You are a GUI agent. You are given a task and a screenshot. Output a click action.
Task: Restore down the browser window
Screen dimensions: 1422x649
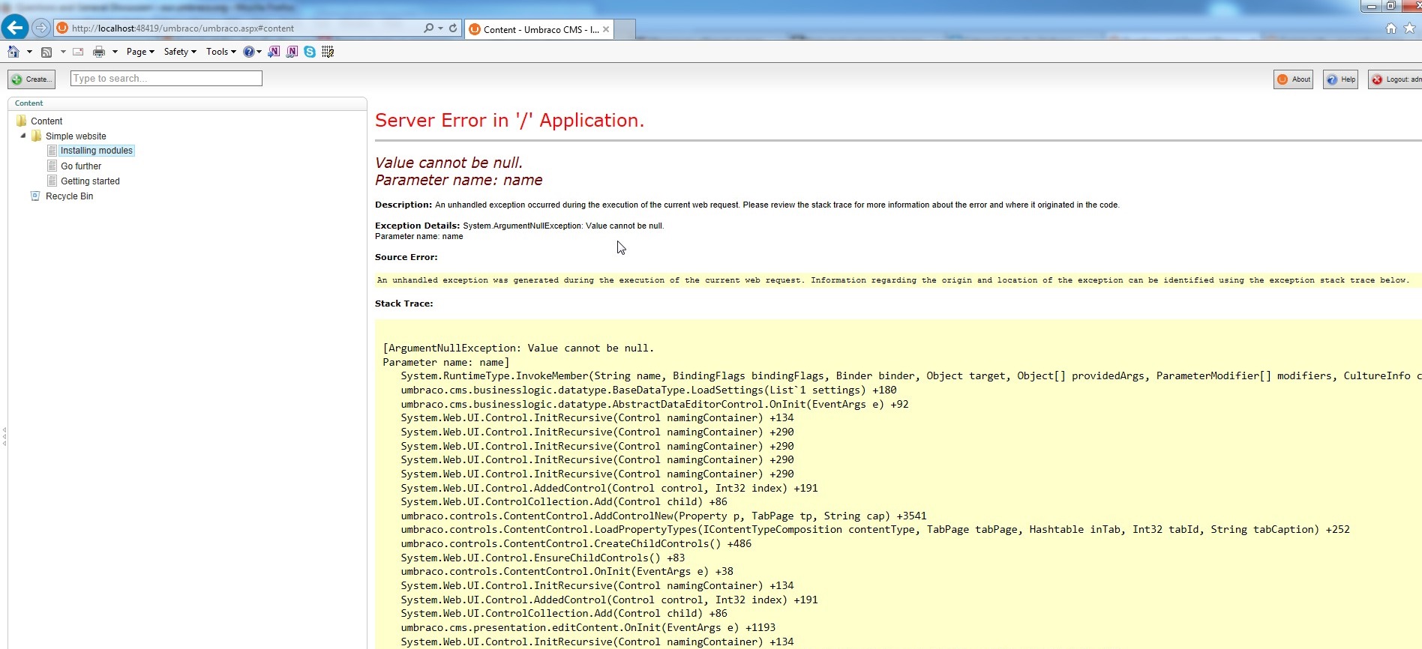click(1391, 6)
